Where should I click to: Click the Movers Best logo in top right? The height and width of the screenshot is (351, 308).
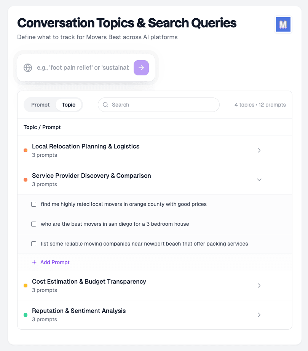[283, 24]
